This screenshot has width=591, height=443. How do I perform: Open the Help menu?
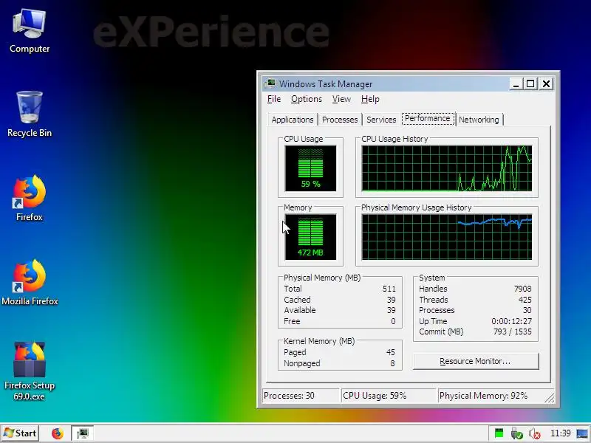[370, 99]
